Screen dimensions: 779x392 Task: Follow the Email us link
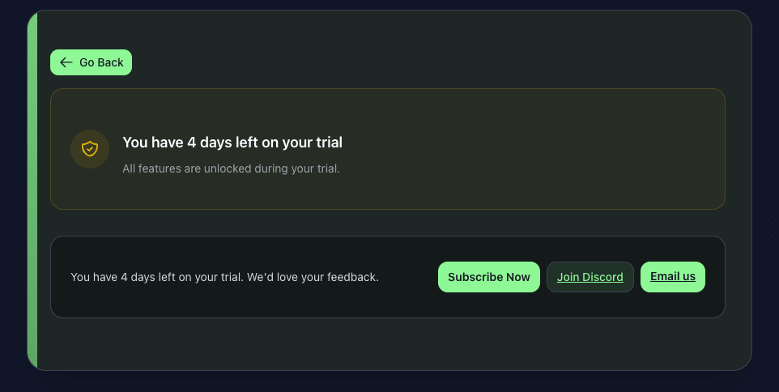pyautogui.click(x=672, y=277)
